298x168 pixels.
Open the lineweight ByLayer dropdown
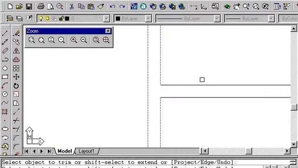271,19
